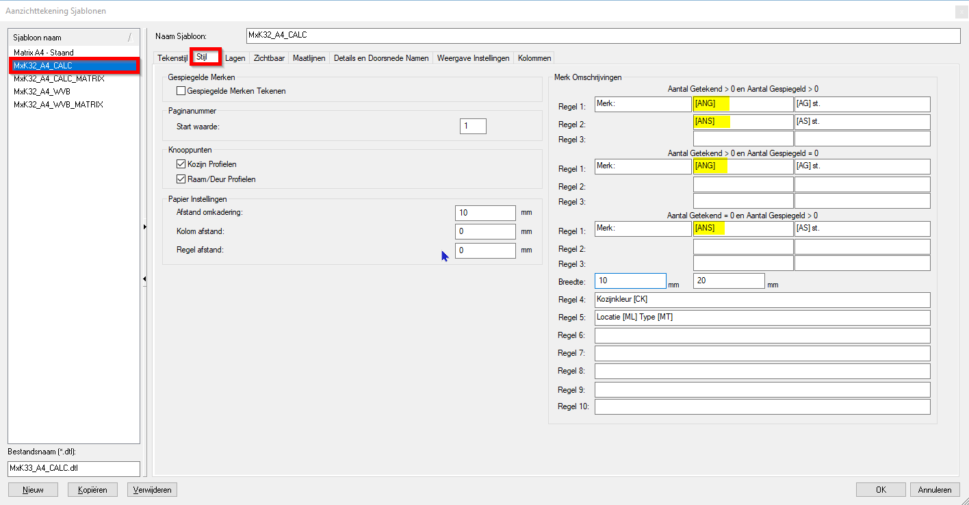Click the empty Regel 9 field
The width and height of the screenshot is (969, 505).
pyautogui.click(x=762, y=389)
